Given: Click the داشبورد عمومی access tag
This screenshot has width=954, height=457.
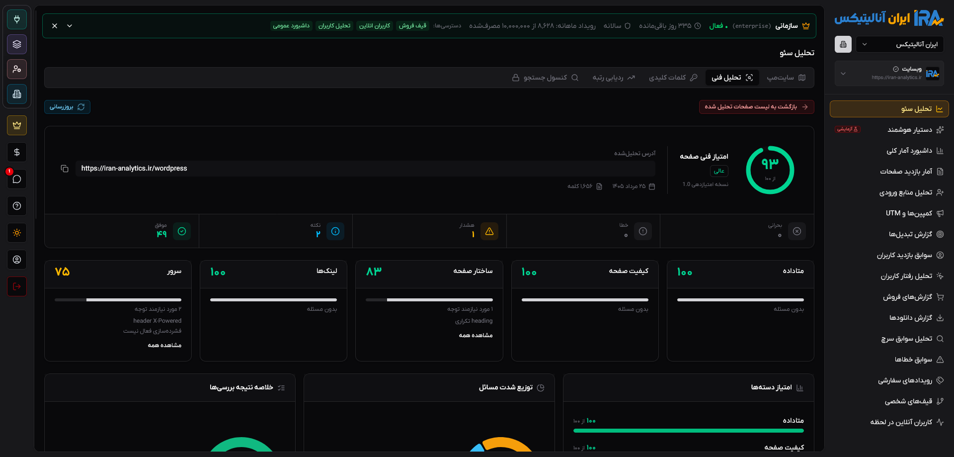Looking at the screenshot, I should pyautogui.click(x=291, y=26).
